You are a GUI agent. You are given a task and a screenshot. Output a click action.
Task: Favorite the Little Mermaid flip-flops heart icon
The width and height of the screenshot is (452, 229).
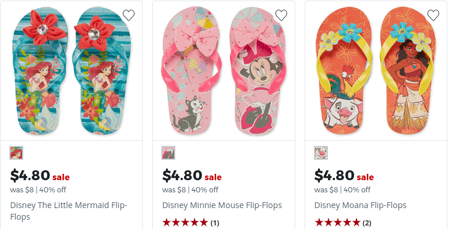(x=129, y=15)
